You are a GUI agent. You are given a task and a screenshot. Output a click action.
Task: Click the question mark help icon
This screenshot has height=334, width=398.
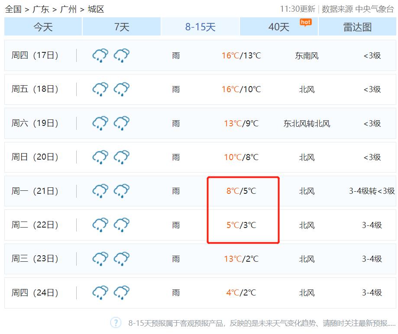pos(116,323)
